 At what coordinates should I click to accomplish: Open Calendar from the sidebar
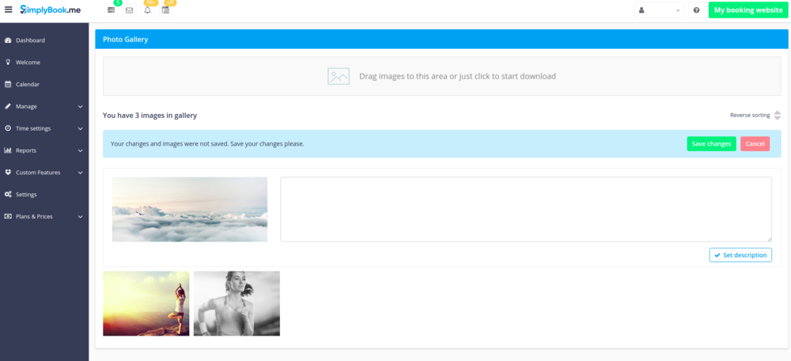pyautogui.click(x=28, y=84)
